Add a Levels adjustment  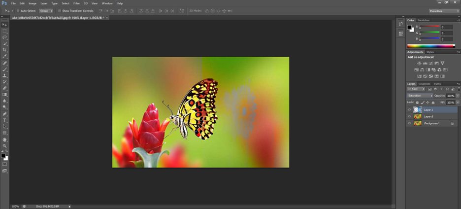coord(425,63)
